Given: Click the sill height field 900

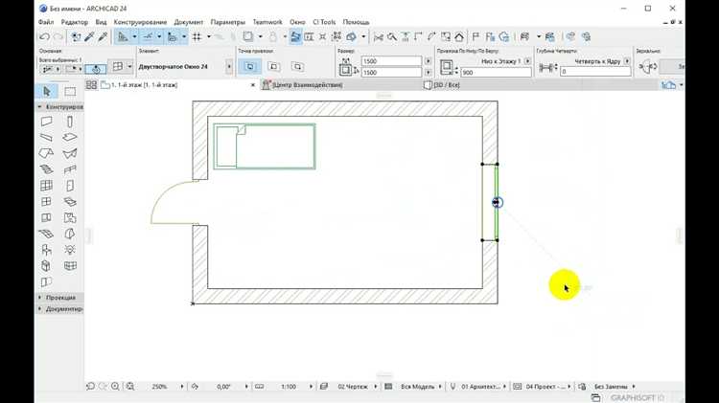Looking at the screenshot, I should click(496, 73).
